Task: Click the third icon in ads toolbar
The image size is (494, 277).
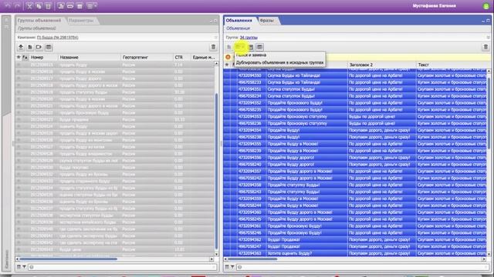Action: pos(251,47)
